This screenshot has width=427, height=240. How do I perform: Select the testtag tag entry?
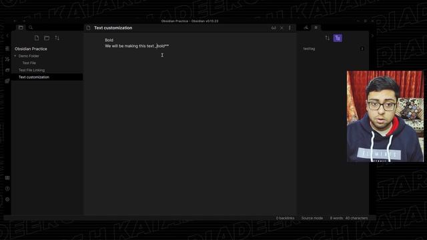[x=309, y=49]
